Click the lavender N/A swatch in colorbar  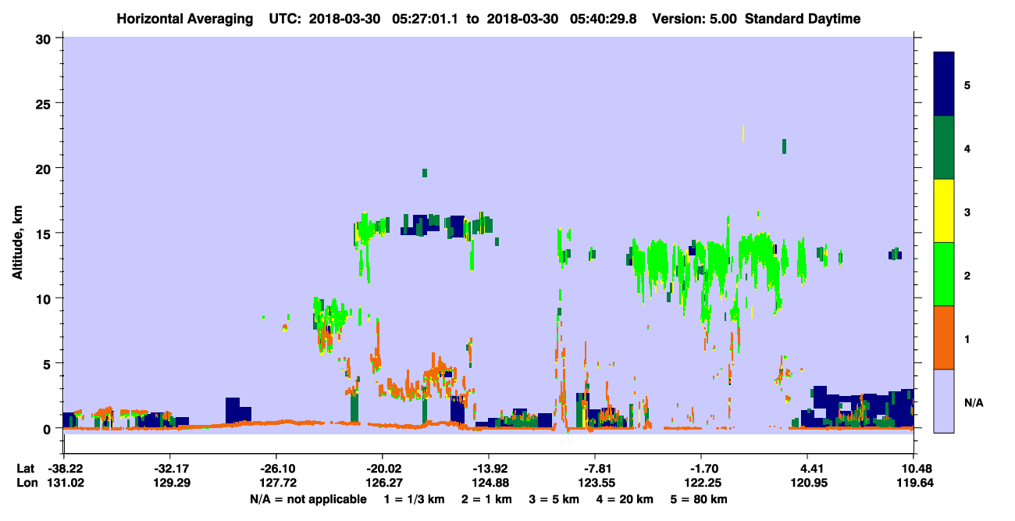[944, 401]
